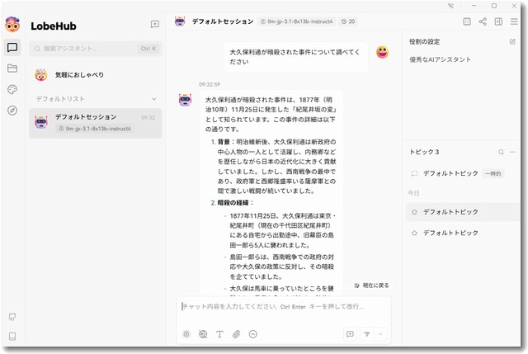The width and height of the screenshot is (528, 354).
Task: Open the topic panel more options menu
Action: click(512, 152)
